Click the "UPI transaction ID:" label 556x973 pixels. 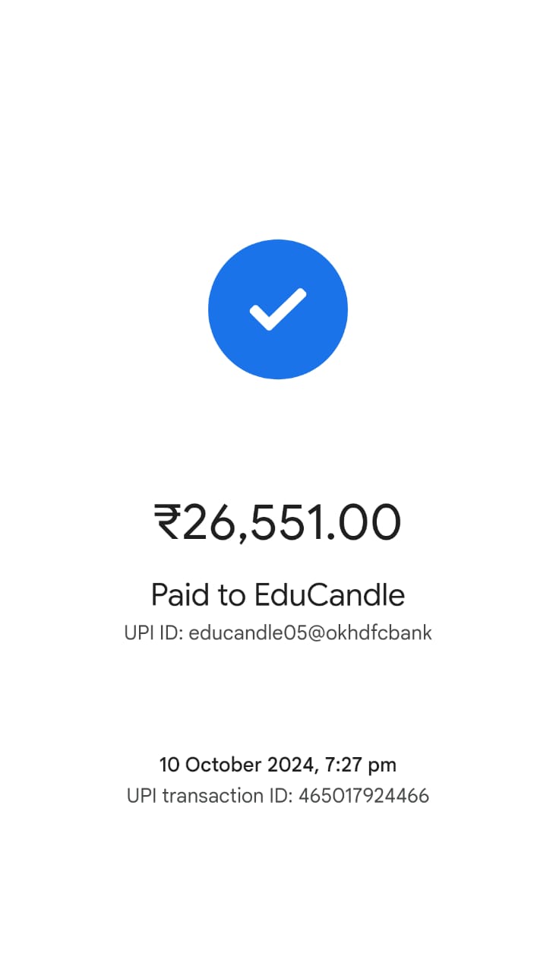pos(210,796)
